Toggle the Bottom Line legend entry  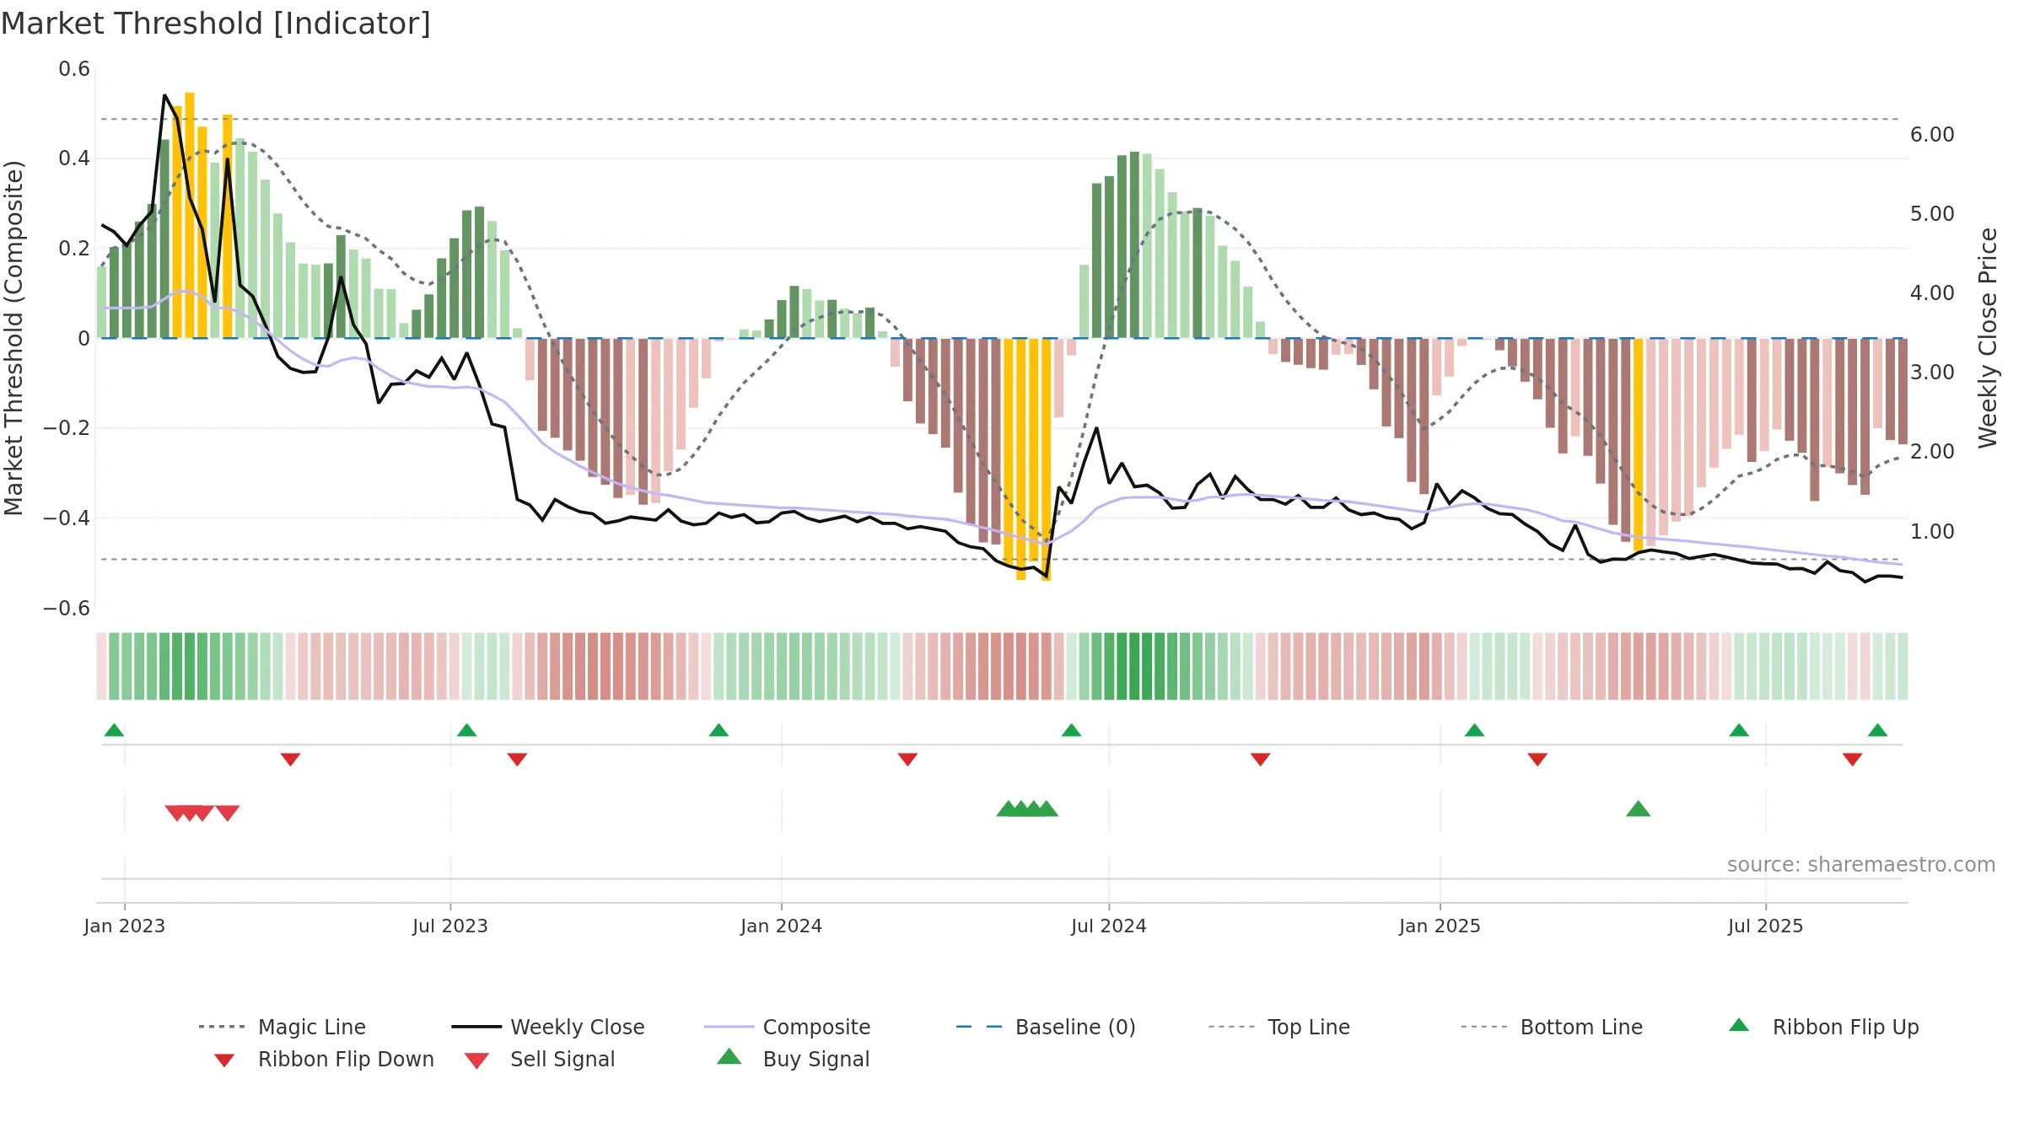click(x=1552, y=1027)
